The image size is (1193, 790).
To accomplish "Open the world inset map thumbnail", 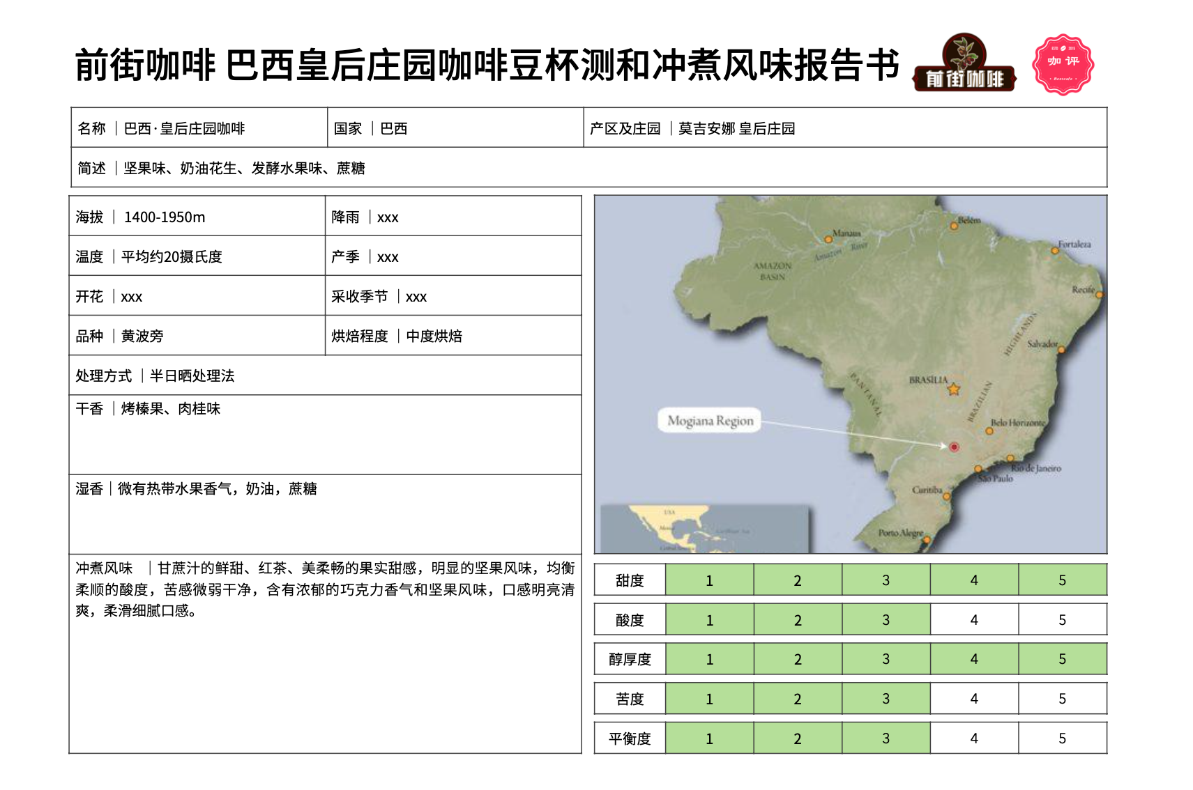I will pos(704,529).
